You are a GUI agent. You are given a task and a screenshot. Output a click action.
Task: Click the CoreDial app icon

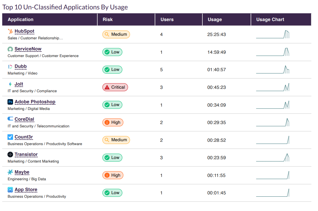click(x=10, y=119)
